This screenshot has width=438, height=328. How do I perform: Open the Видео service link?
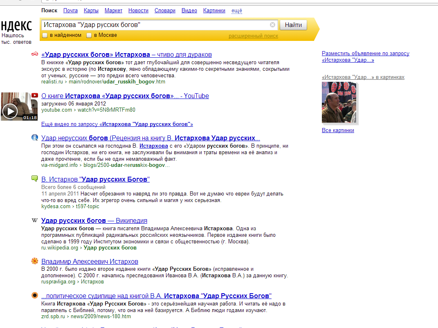click(x=189, y=11)
